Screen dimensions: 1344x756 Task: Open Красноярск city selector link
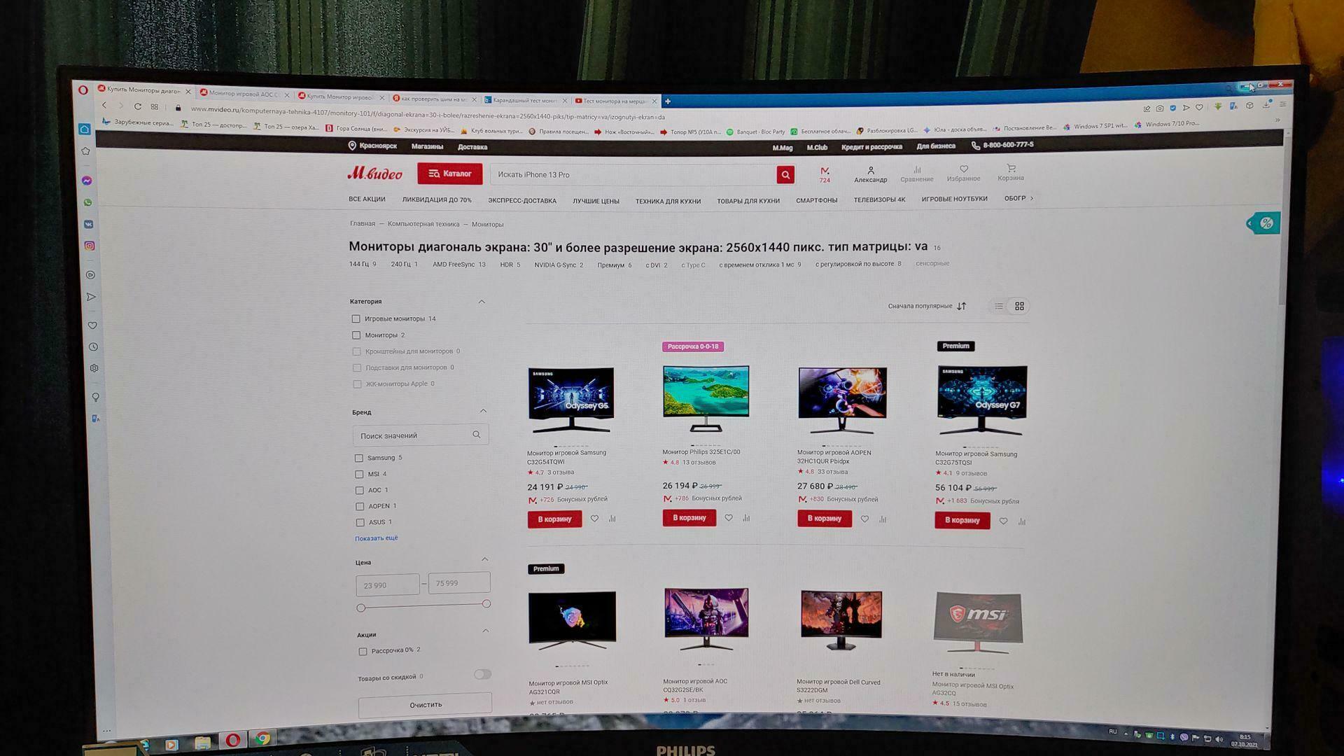click(373, 146)
